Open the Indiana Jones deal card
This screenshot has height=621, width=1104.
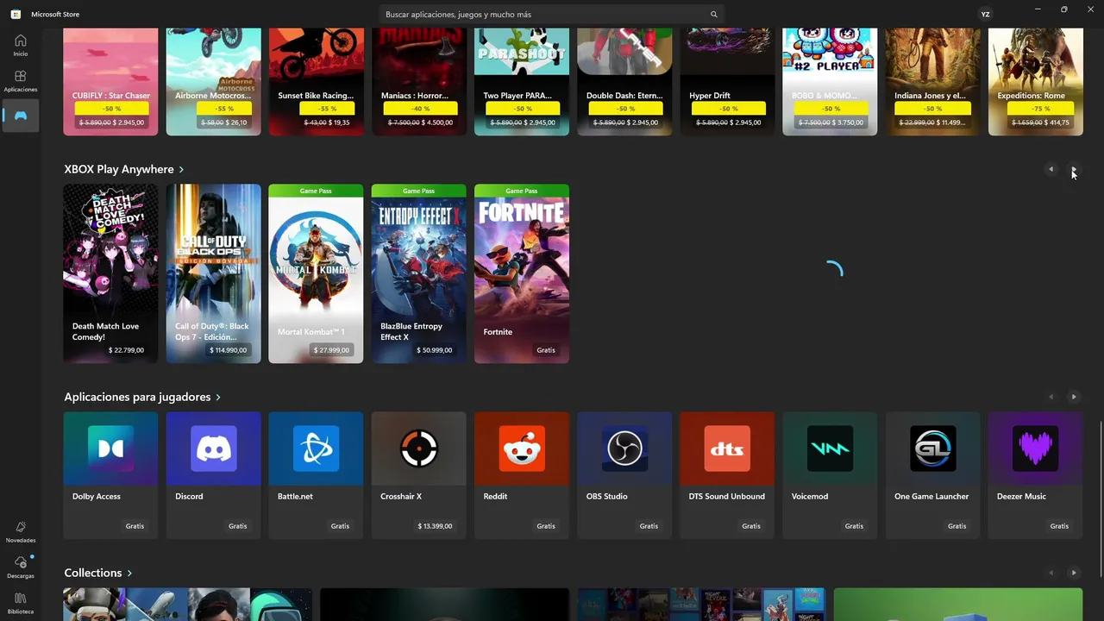point(932,82)
